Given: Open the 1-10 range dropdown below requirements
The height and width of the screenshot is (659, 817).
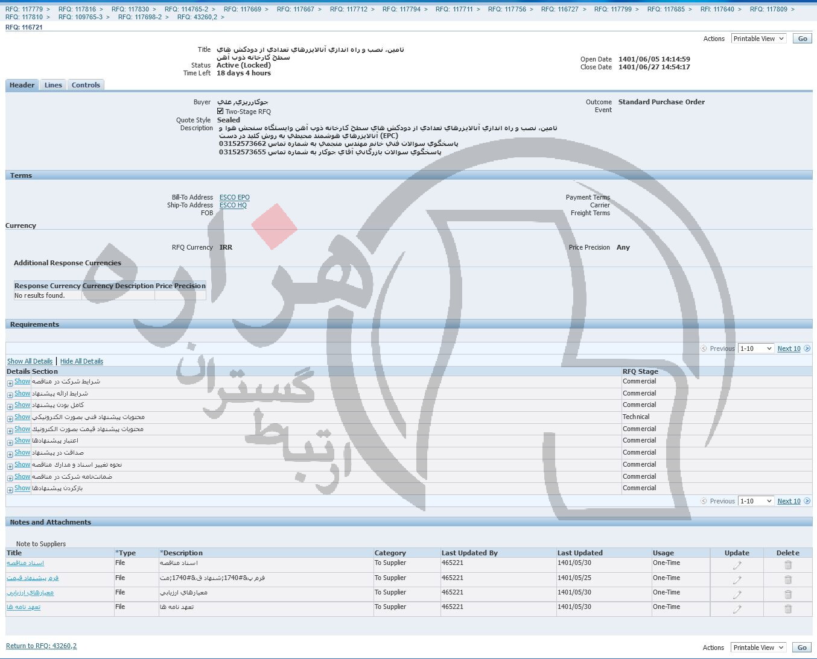Looking at the screenshot, I should click(756, 501).
